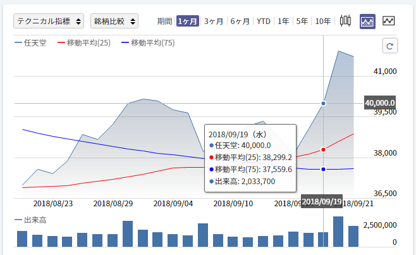The image size is (416, 255).
Task: Toggle the 任天堂 legend series
Action: coord(30,43)
